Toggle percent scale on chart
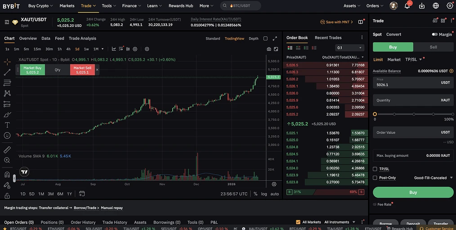The height and width of the screenshot is (230, 456). (x=255, y=194)
